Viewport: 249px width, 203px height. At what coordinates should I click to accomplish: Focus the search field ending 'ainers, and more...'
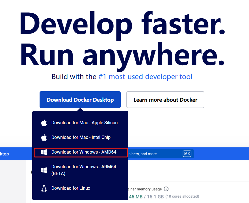click(161, 154)
